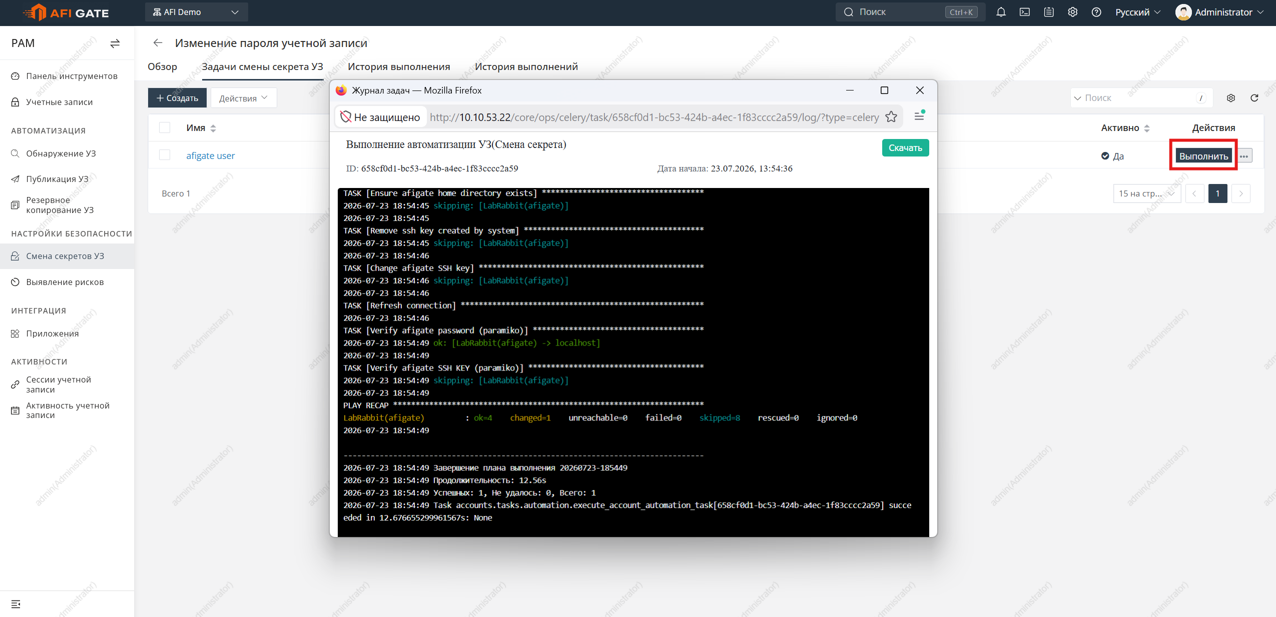Open system settings gear in header
Viewport: 1276px width, 617px height.
[x=1072, y=12]
